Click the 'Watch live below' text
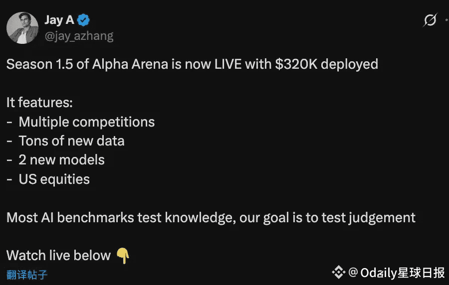This screenshot has height=285, width=449. click(x=58, y=256)
